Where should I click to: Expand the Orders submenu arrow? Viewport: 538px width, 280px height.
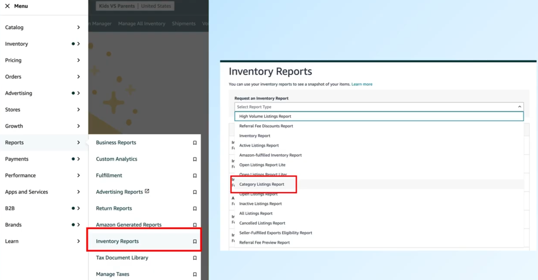click(x=78, y=77)
